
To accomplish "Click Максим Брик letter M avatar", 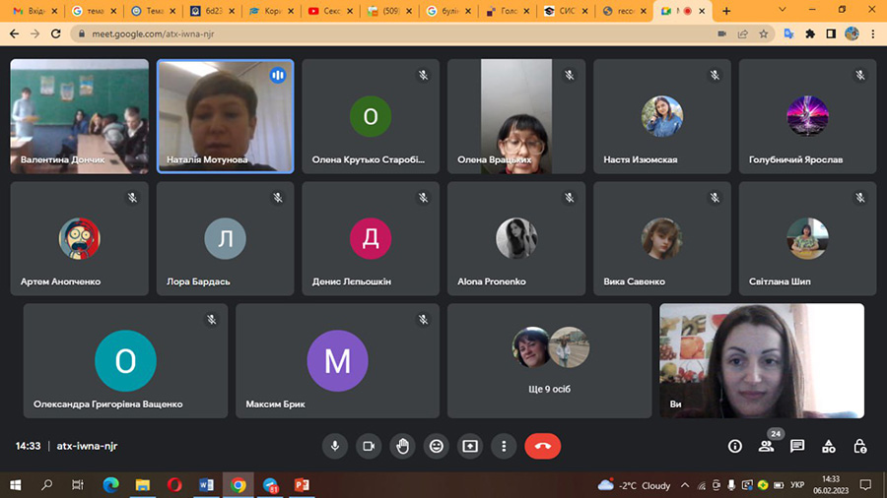I will click(338, 361).
